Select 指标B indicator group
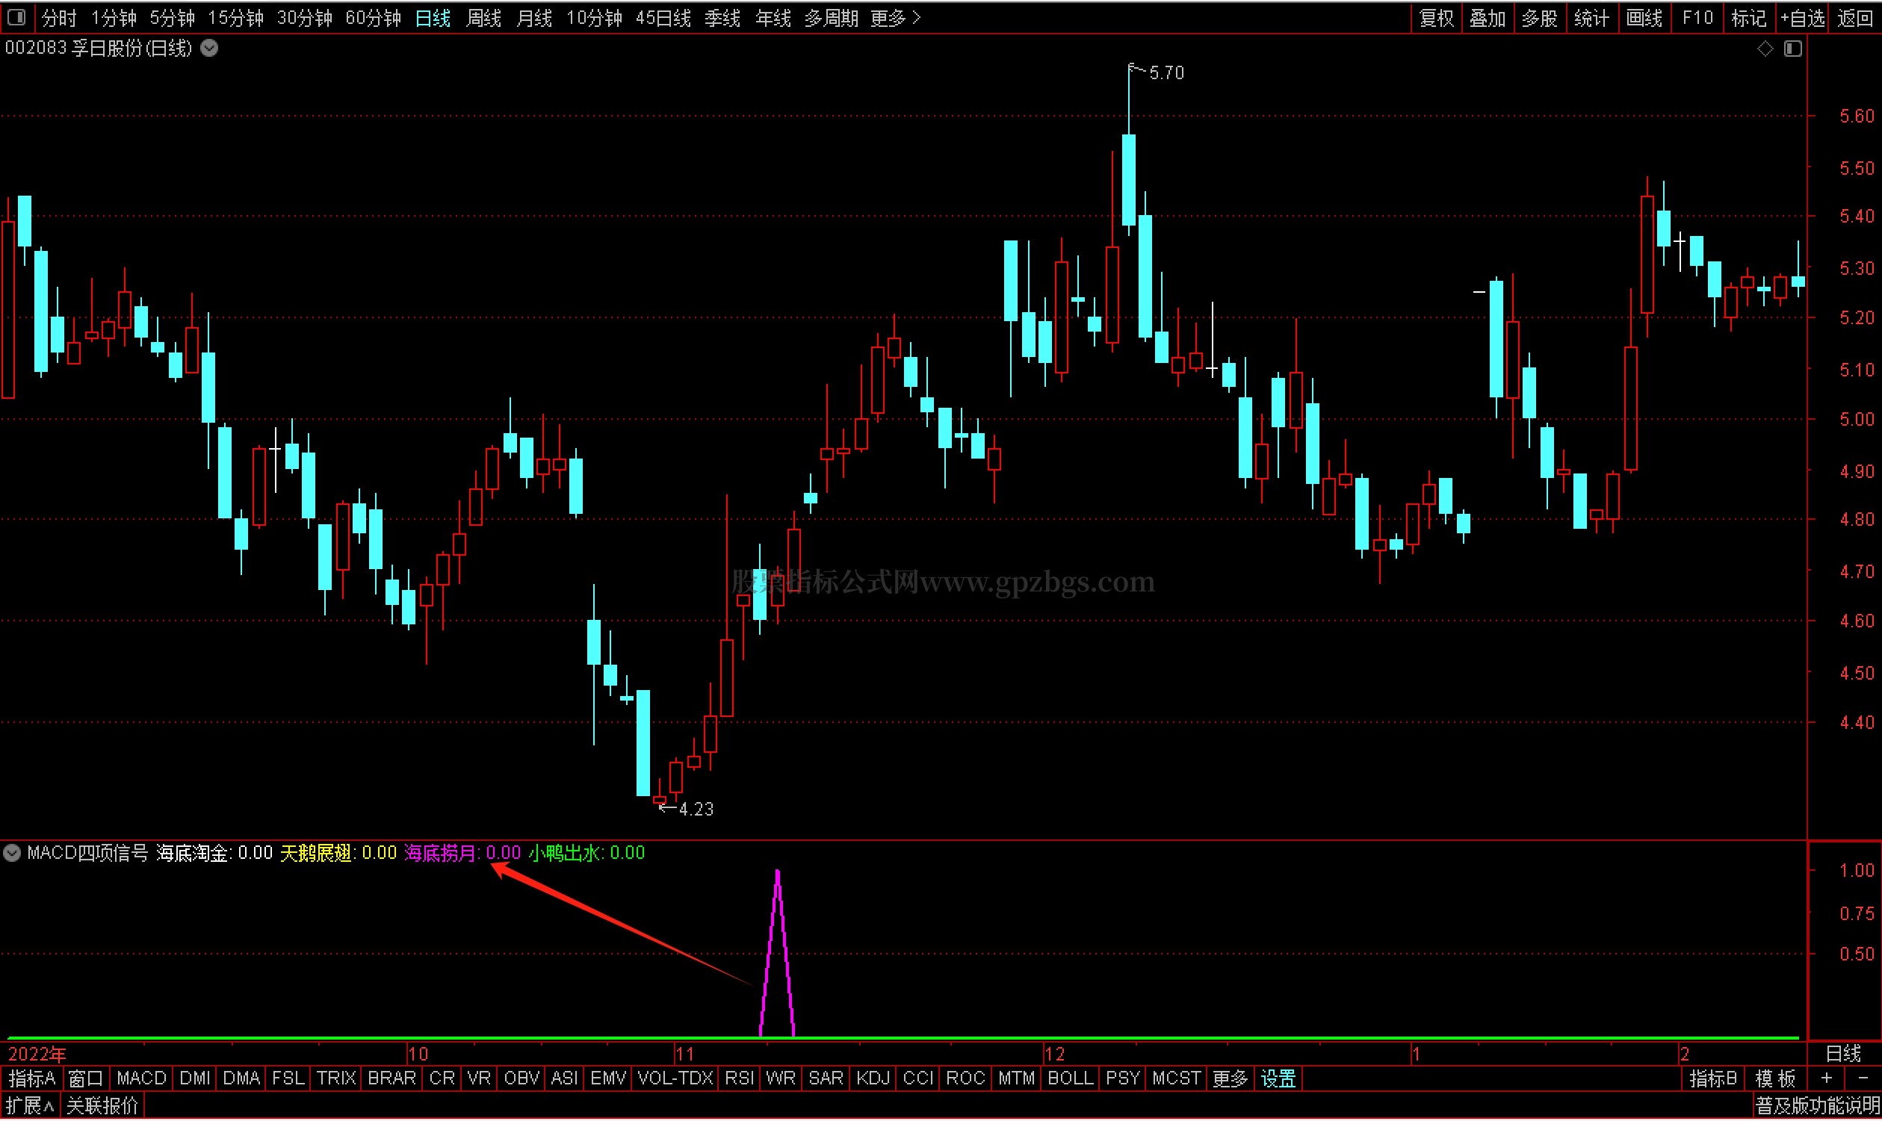Screen dimensions: 1882x1121 point(1712,1080)
